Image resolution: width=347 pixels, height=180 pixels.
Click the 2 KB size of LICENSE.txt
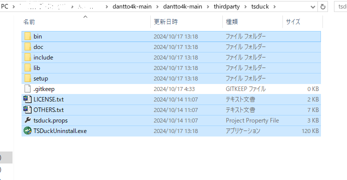313,99
